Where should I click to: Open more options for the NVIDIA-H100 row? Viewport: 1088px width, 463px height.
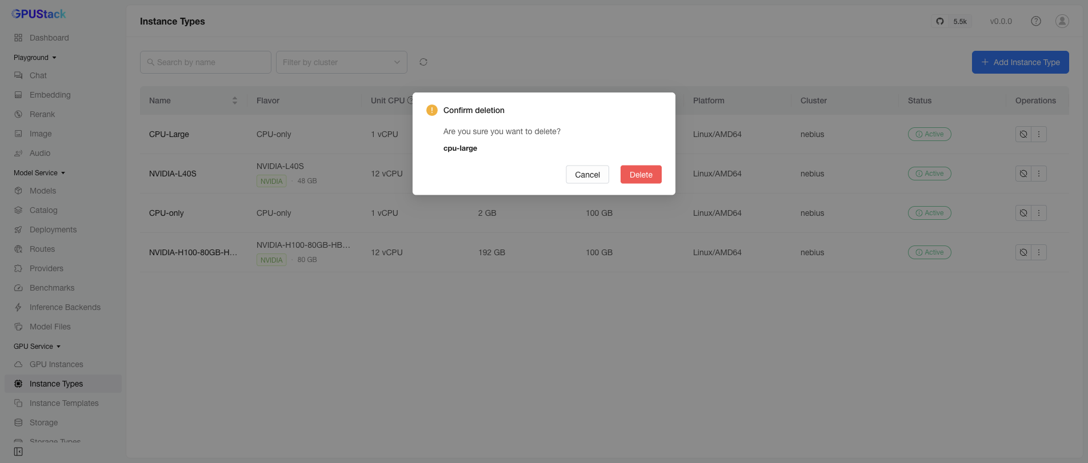(x=1039, y=252)
